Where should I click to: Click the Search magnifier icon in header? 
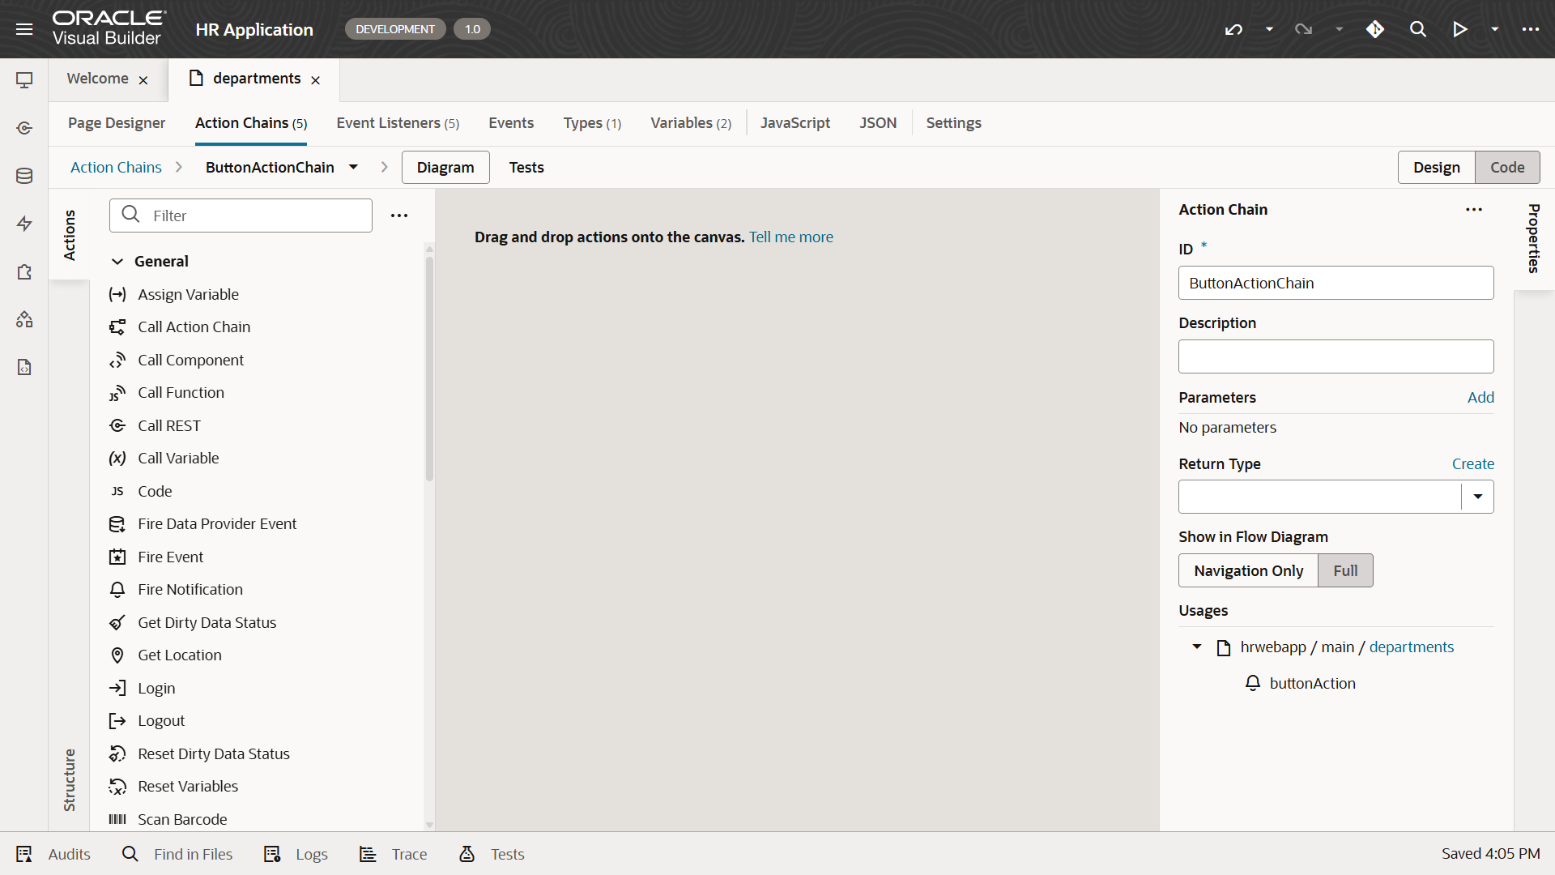[x=1417, y=29]
